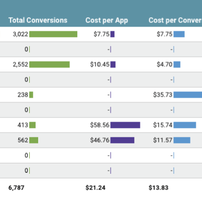202x202 pixels.
Task: Sort by Cost per App column header
Action: click(x=106, y=20)
